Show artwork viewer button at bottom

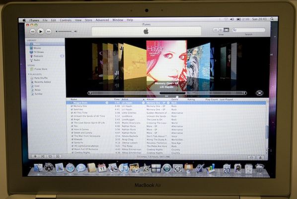point(58,157)
